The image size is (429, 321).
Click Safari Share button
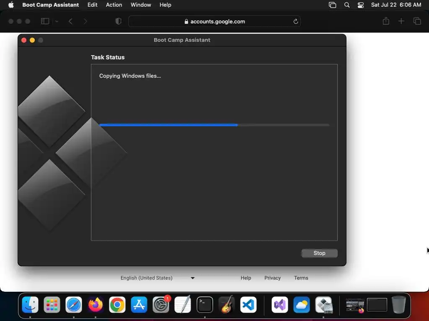[386, 21]
